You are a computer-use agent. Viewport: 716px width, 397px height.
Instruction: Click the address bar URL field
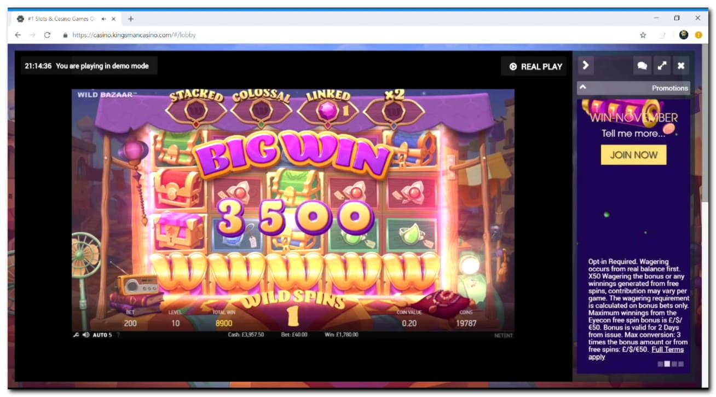tap(350, 34)
